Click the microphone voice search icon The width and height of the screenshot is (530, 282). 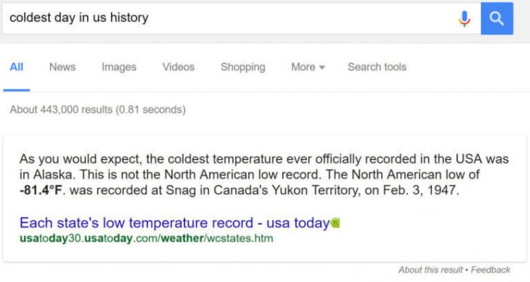pyautogui.click(x=464, y=18)
